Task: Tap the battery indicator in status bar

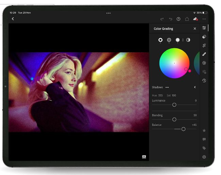Action: [x=205, y=13]
